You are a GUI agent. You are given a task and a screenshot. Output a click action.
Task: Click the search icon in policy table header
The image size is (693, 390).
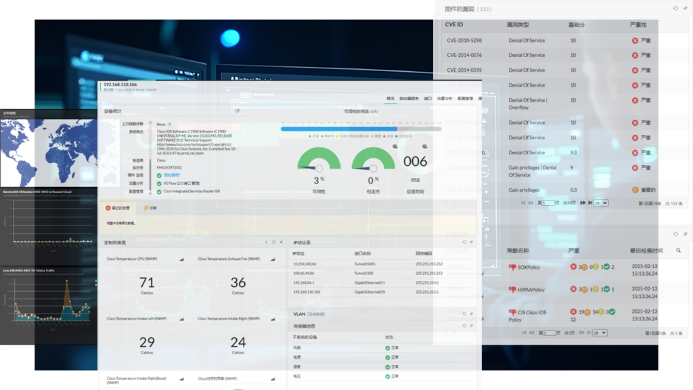pyautogui.click(x=678, y=251)
